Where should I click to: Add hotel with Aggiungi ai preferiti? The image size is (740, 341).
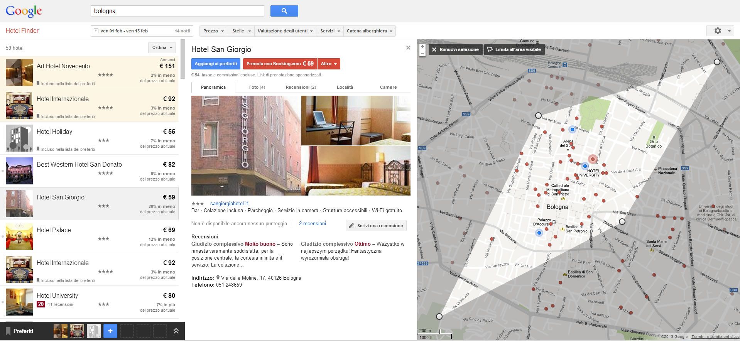216,64
